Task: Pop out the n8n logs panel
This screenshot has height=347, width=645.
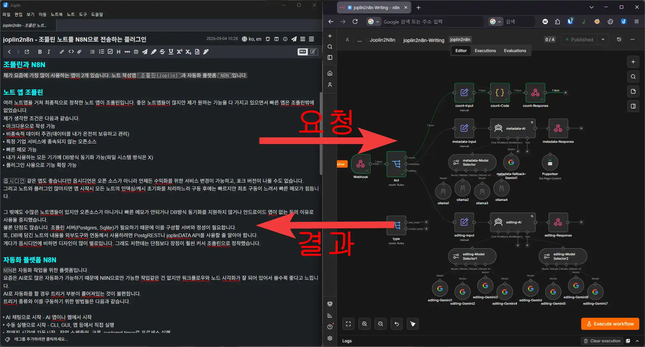Action: point(628,341)
